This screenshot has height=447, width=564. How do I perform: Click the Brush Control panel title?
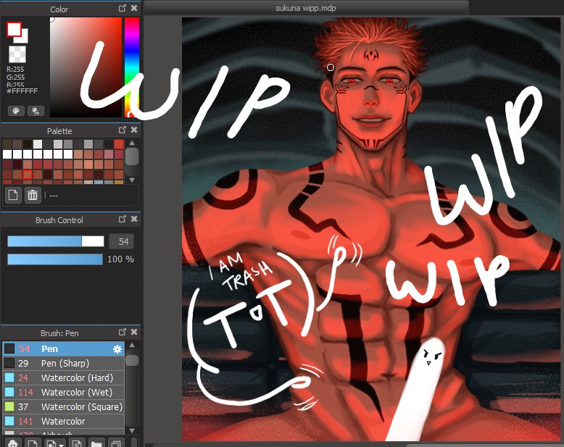click(59, 220)
